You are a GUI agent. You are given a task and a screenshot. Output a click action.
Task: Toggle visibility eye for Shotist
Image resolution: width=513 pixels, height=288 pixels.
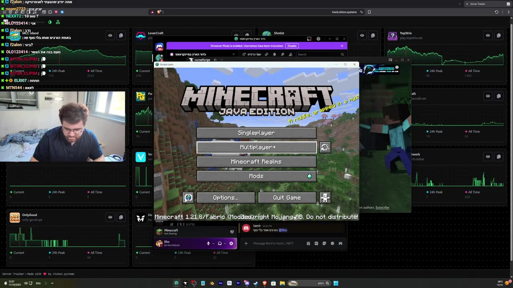[x=362, y=36]
